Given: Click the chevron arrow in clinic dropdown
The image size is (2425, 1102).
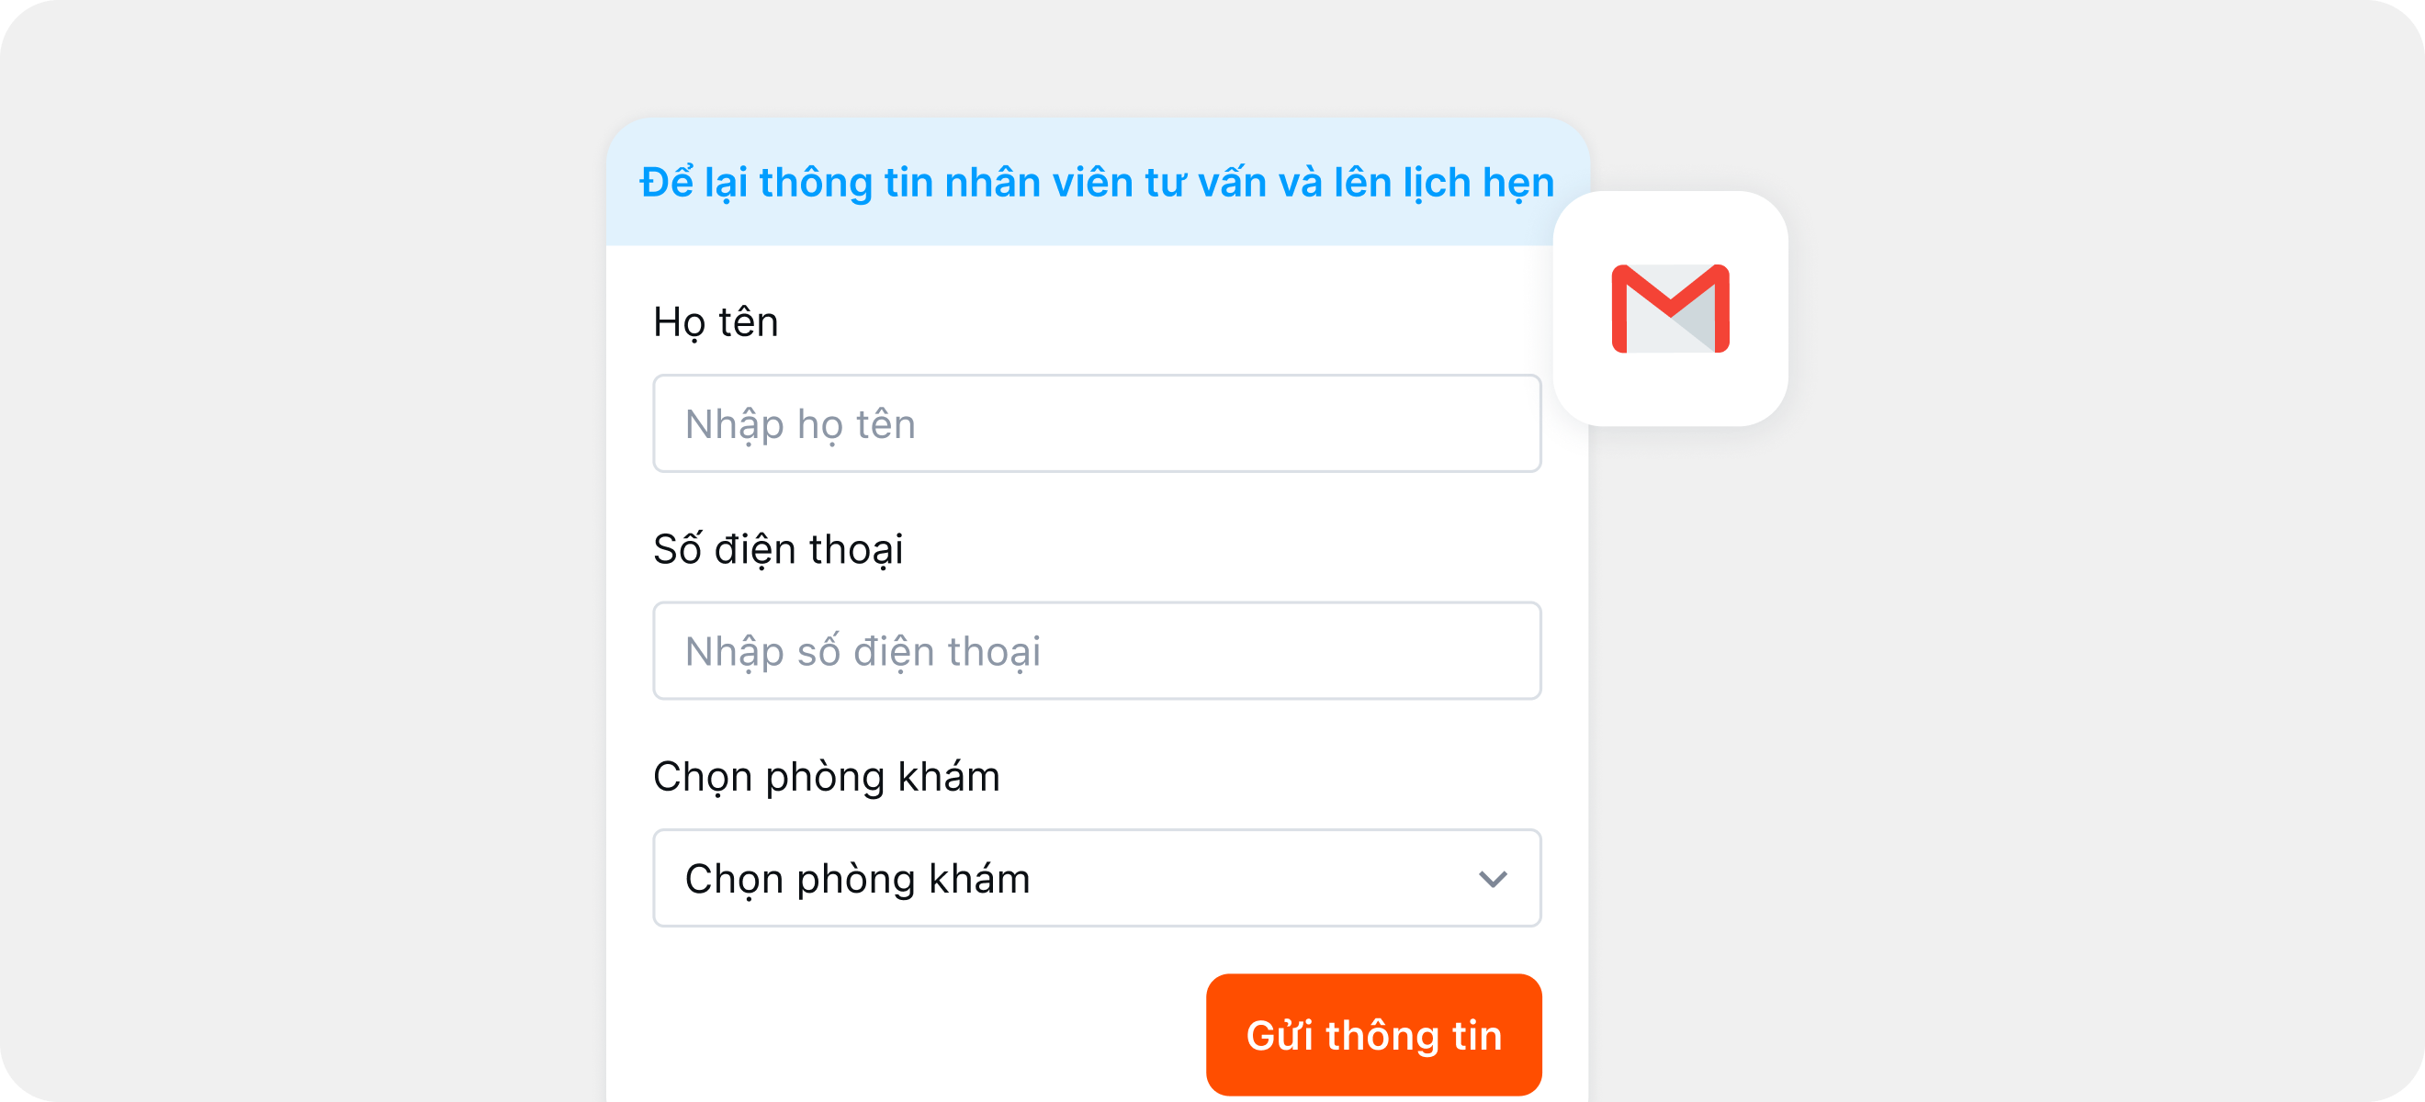Looking at the screenshot, I should point(1492,879).
